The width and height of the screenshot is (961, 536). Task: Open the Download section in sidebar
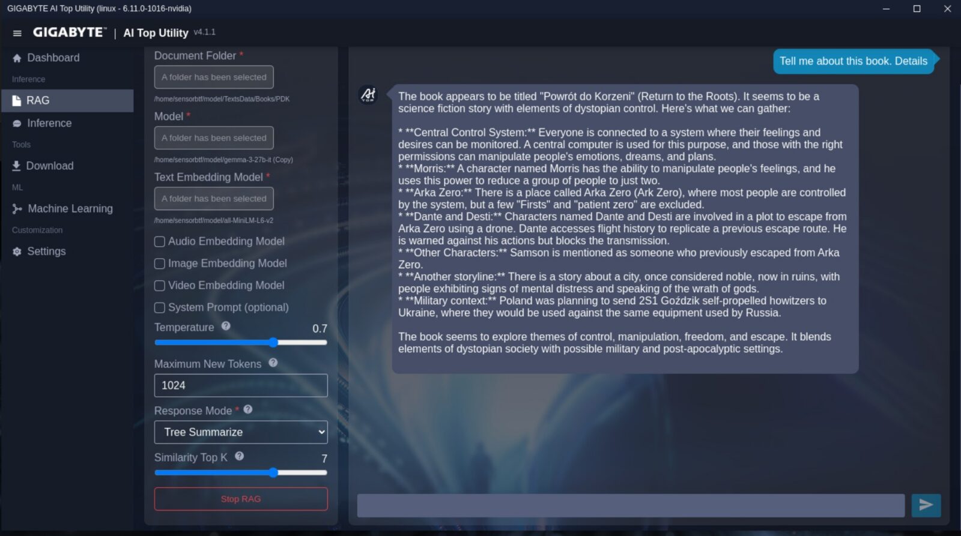tap(49, 166)
